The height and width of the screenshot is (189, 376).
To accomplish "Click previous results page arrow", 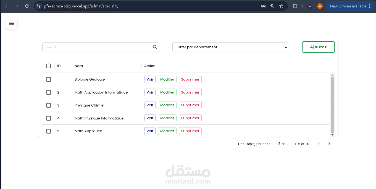I will point(319,144).
